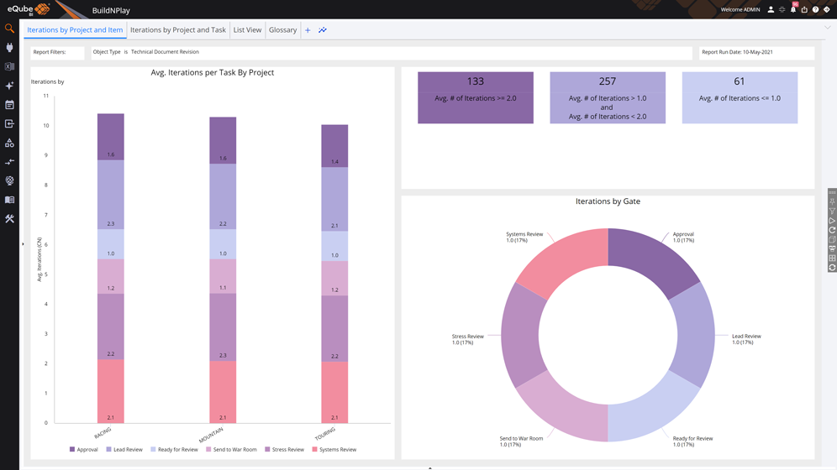Screen dimensions: 837x470
Task: Click the 257 iterations KPI card
Action: point(608,97)
